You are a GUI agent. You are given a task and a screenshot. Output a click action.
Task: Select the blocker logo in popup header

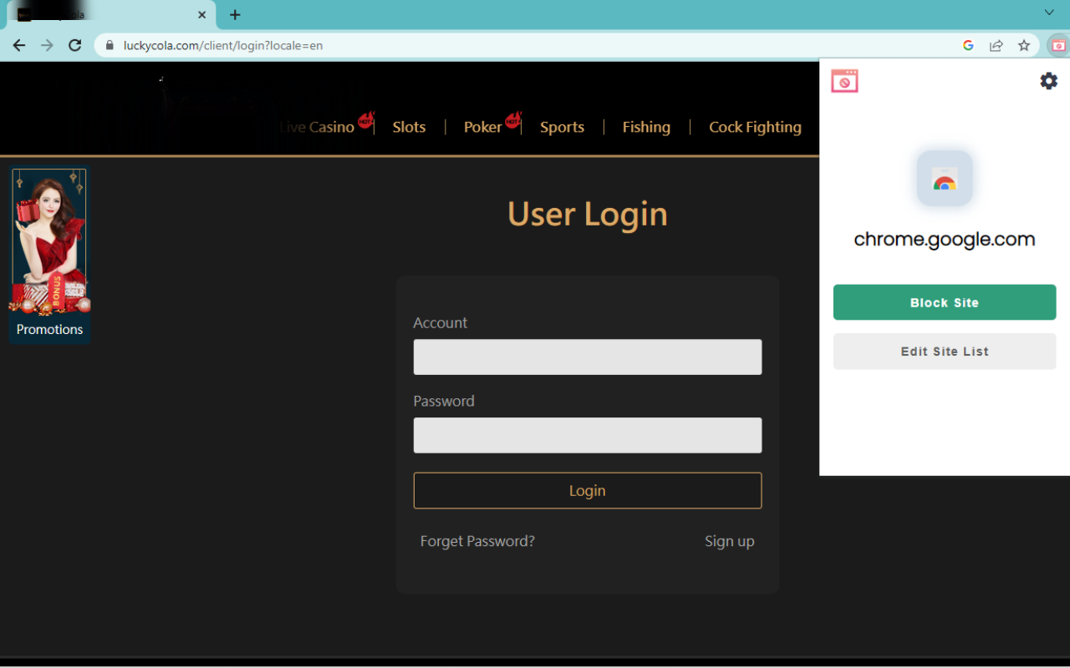844,81
